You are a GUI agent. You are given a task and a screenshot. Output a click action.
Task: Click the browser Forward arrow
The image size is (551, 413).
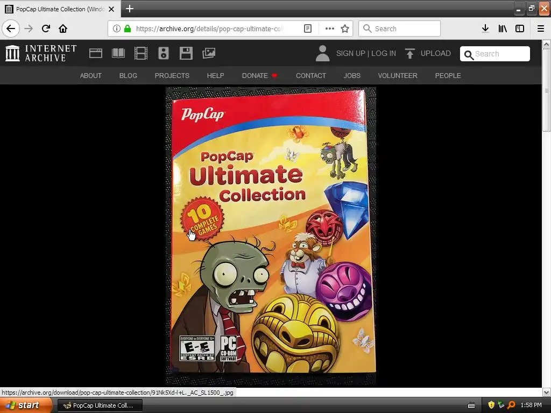pos(29,29)
